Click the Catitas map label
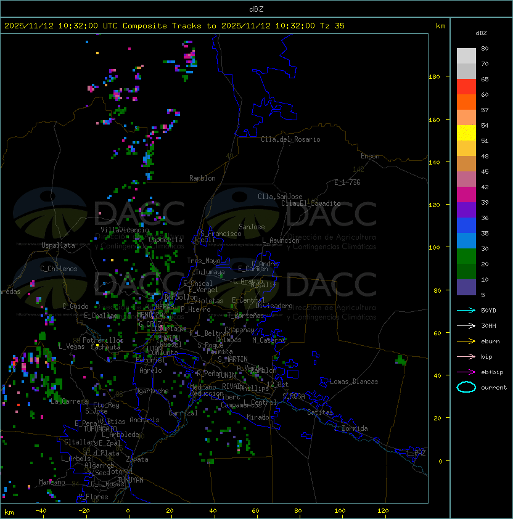This screenshot has height=519, width=513. pyautogui.click(x=320, y=413)
